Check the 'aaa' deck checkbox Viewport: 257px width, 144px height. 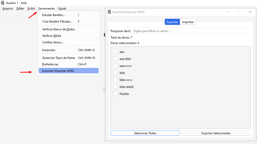(115, 52)
